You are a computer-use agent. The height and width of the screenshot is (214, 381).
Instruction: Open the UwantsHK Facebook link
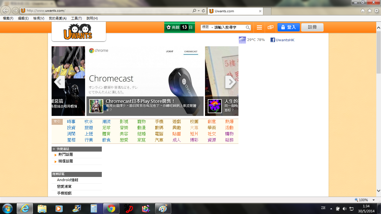(x=285, y=40)
